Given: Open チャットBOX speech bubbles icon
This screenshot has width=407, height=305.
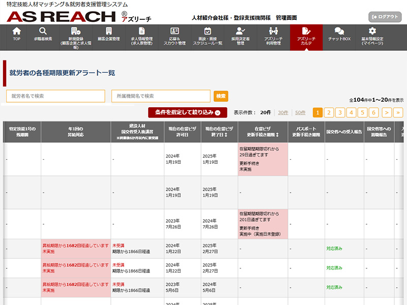Looking at the screenshot, I should [339, 31].
